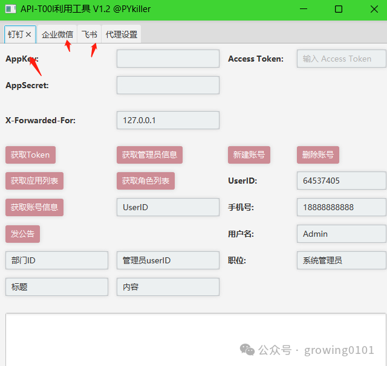This screenshot has height=366, width=387.
Task: Click the 职位 field showing 系统管理员
Action: pos(341,260)
